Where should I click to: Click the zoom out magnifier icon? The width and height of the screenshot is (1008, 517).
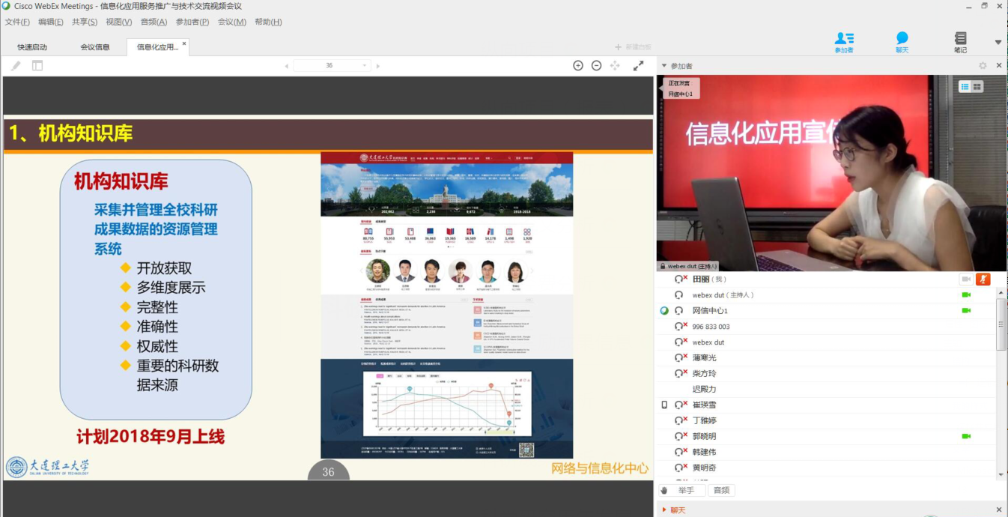(596, 66)
